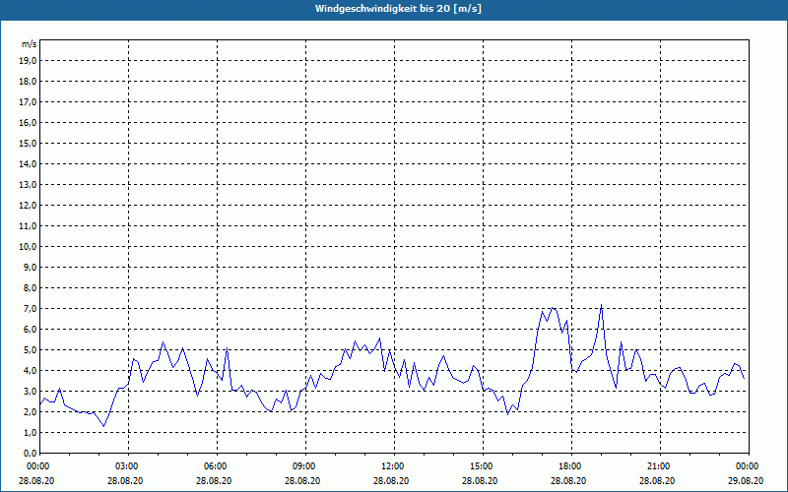
Task: Click the '03:00' x-axis time label
Action: point(129,466)
